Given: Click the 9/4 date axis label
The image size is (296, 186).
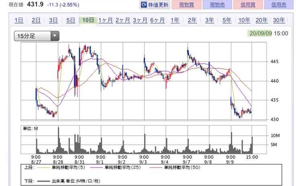Looking at the screenshot, I should [x=165, y=162].
